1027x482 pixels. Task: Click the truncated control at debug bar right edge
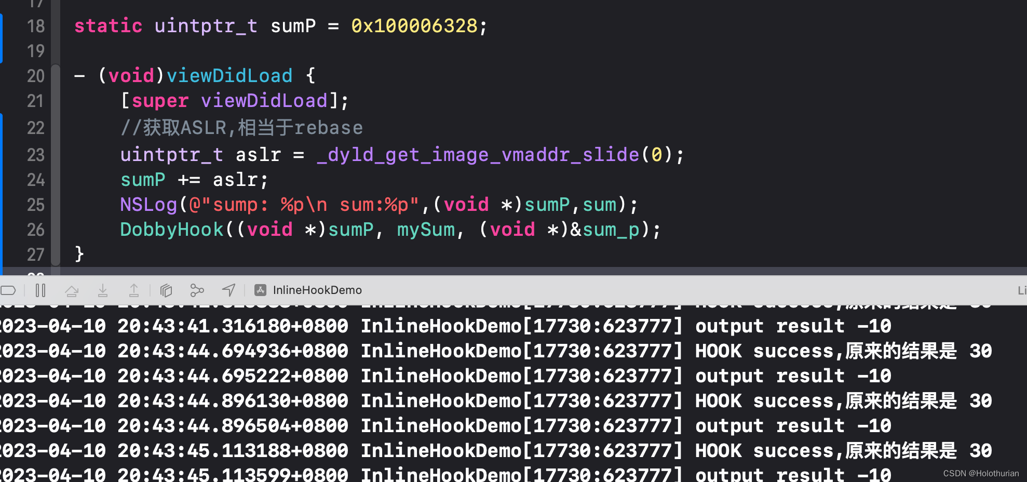pos(1022,290)
